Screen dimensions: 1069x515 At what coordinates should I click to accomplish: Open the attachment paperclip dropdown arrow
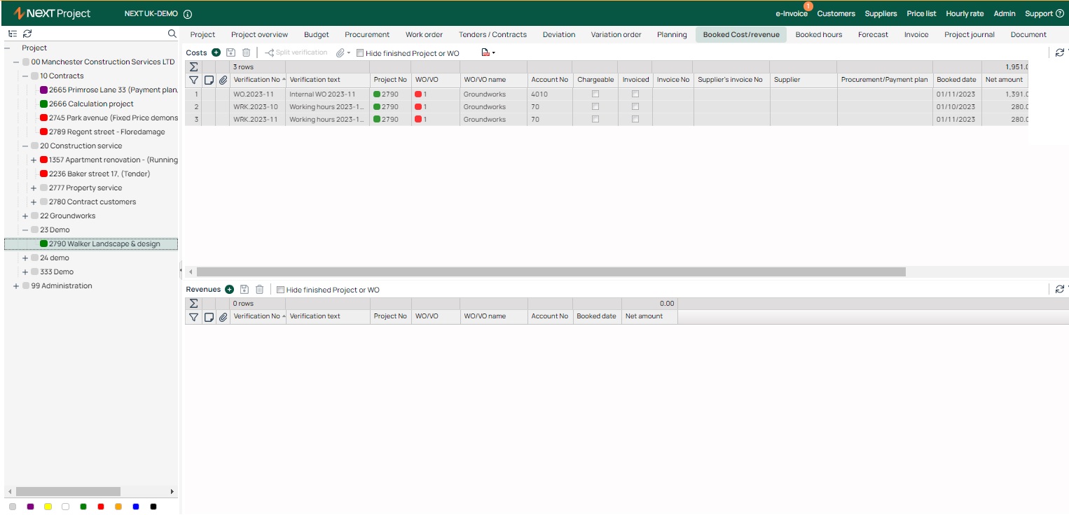pyautogui.click(x=348, y=53)
